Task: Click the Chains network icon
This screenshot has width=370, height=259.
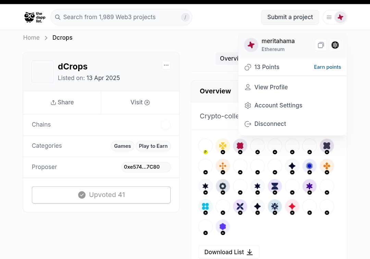Action: 166,125
